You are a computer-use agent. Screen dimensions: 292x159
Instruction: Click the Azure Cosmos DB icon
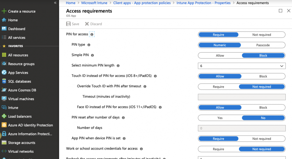(x=4, y=90)
